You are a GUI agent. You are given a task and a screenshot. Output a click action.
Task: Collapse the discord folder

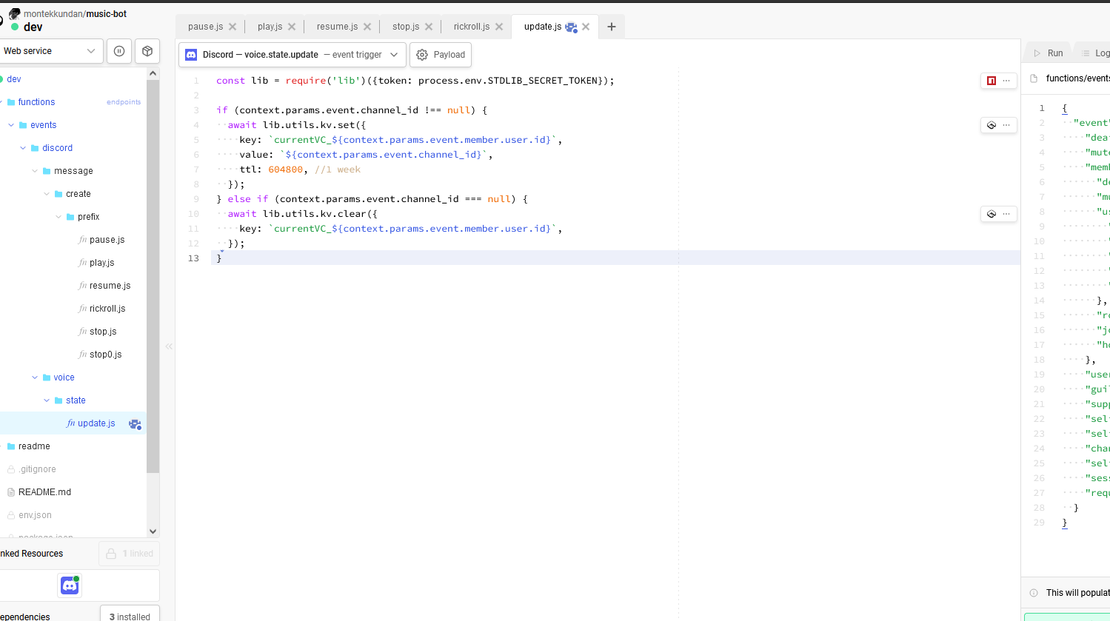coord(23,148)
